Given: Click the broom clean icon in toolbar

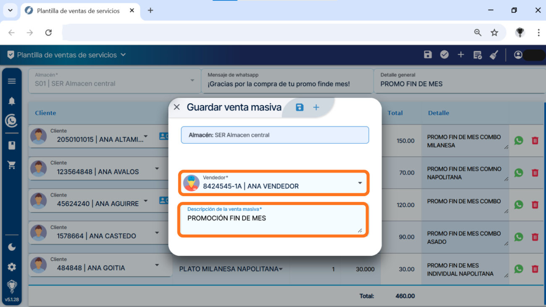Looking at the screenshot, I should pyautogui.click(x=494, y=55).
